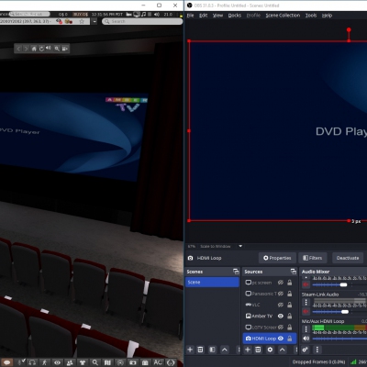
Task: Open Mic/Aux HDMI Loop options dots
Action: tap(306, 329)
